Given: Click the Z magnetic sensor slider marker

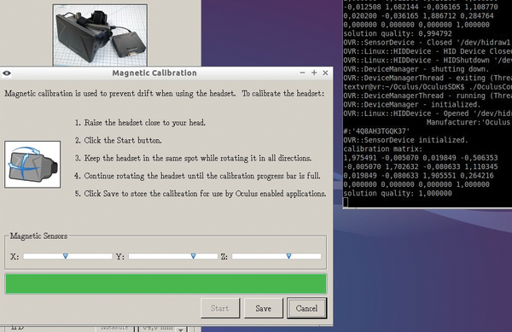Looking at the screenshot, I should point(288,256).
